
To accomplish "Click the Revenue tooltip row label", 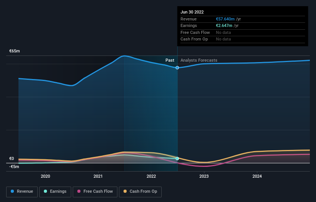I will coord(189,19).
